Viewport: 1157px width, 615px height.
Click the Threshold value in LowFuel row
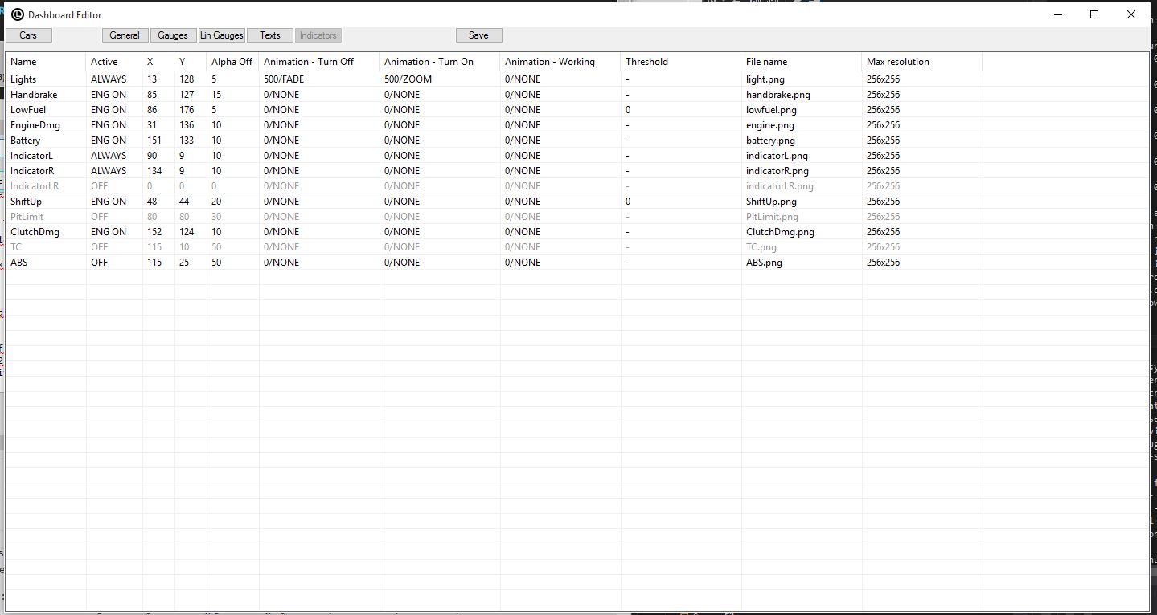(628, 110)
